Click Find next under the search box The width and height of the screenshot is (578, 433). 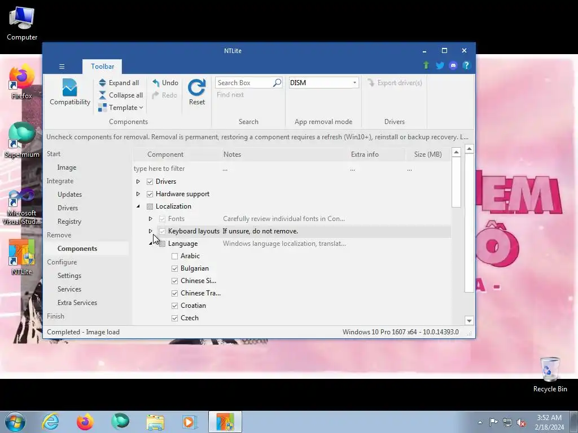[230, 95]
